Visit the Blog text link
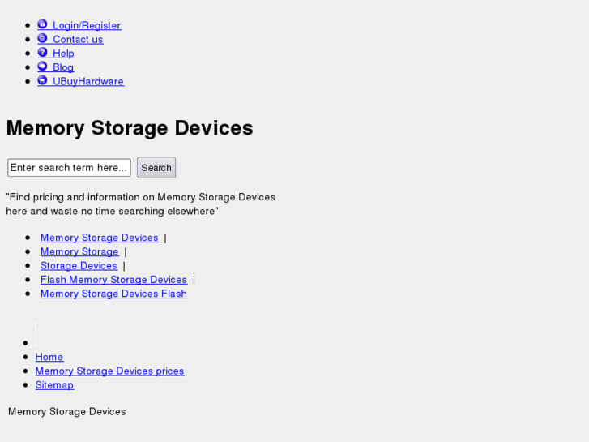 pyautogui.click(x=63, y=67)
